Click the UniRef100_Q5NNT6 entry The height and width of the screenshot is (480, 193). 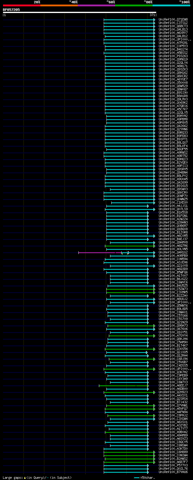point(173,305)
